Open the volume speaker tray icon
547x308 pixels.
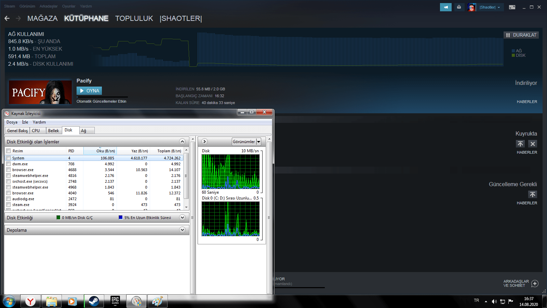tap(494, 301)
